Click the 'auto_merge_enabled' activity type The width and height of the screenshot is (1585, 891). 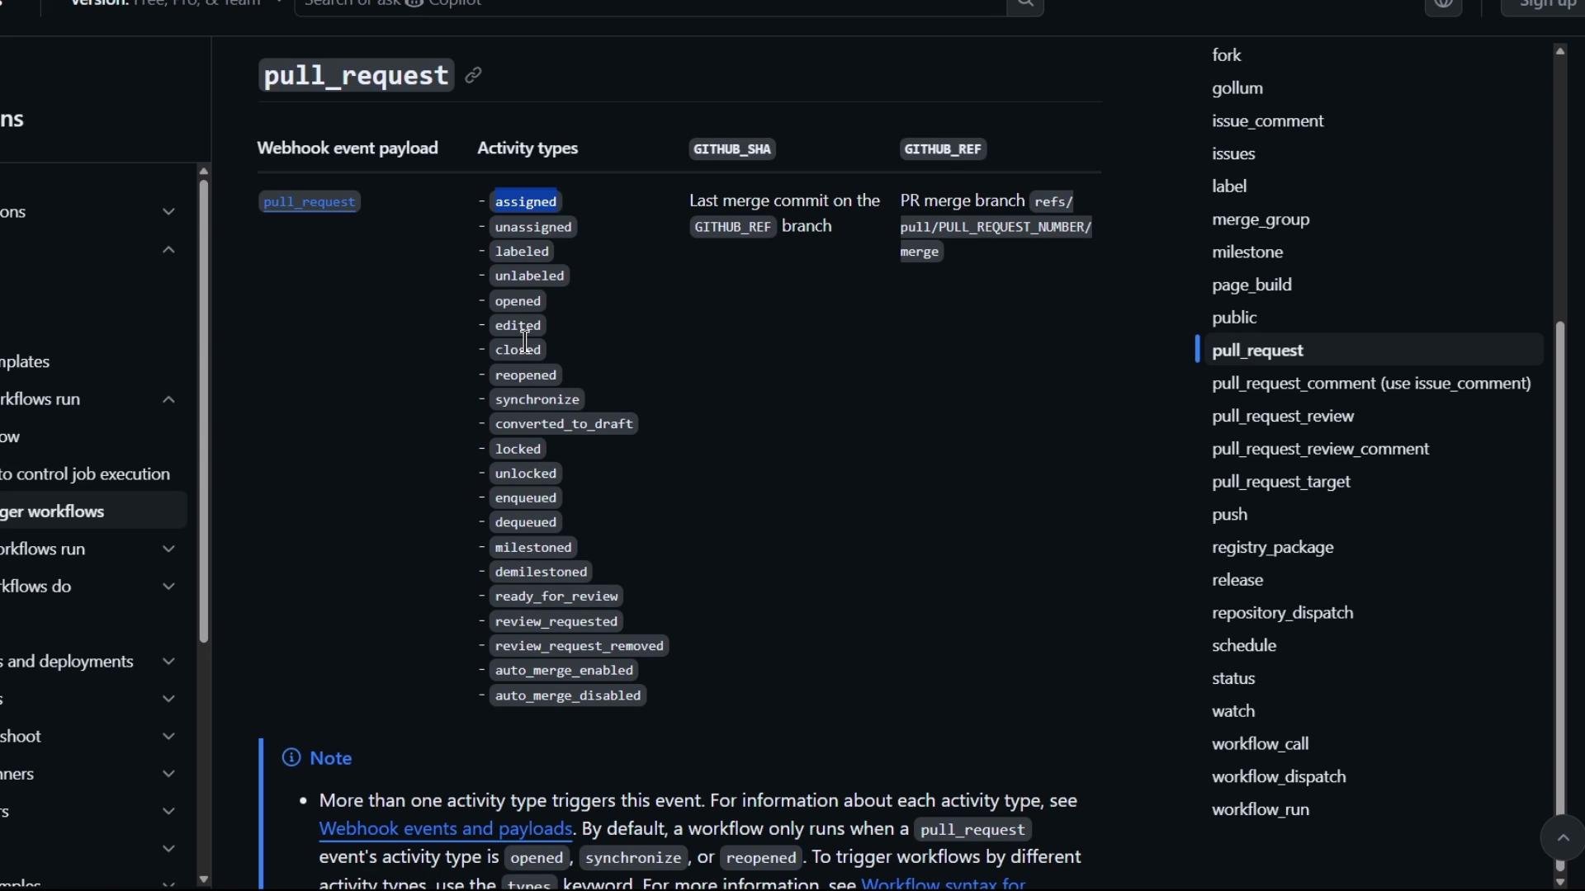564,671
